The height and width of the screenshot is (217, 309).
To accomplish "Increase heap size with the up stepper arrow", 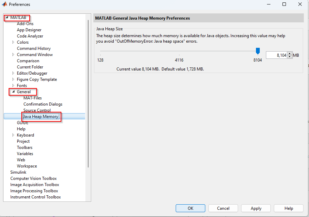I will click(289, 54).
